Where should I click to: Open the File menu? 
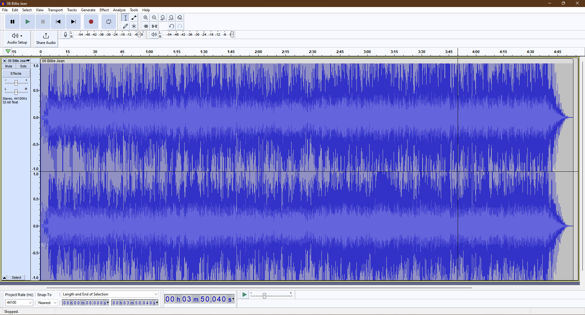click(5, 10)
